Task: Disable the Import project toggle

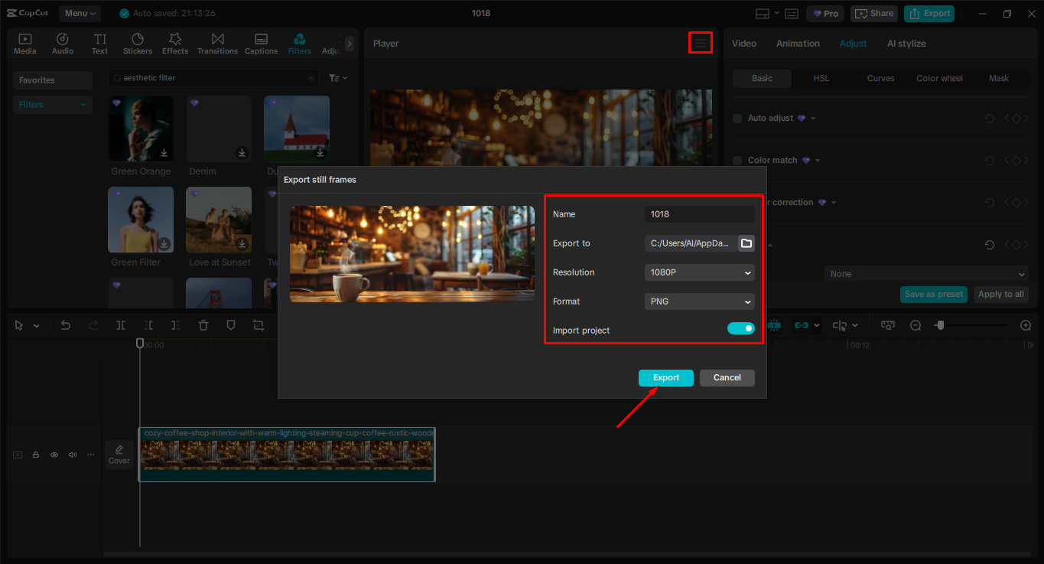Action: click(x=740, y=328)
